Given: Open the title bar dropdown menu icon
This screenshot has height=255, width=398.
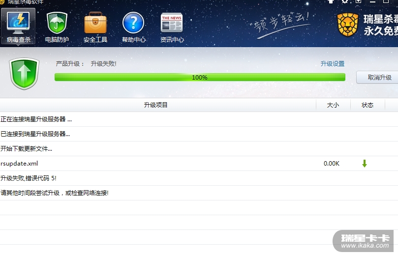Looking at the screenshot, I should (x=358, y=1).
